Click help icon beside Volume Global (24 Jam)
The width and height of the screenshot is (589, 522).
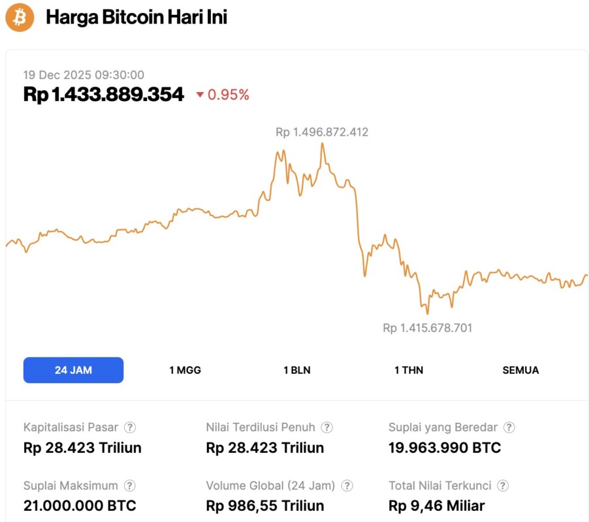point(347,485)
